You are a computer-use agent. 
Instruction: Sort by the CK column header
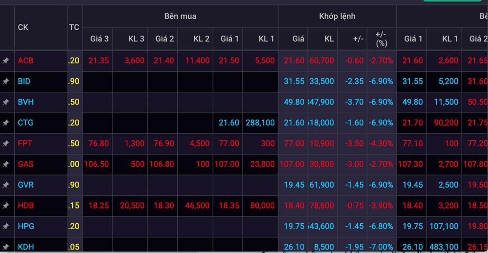tap(23, 27)
